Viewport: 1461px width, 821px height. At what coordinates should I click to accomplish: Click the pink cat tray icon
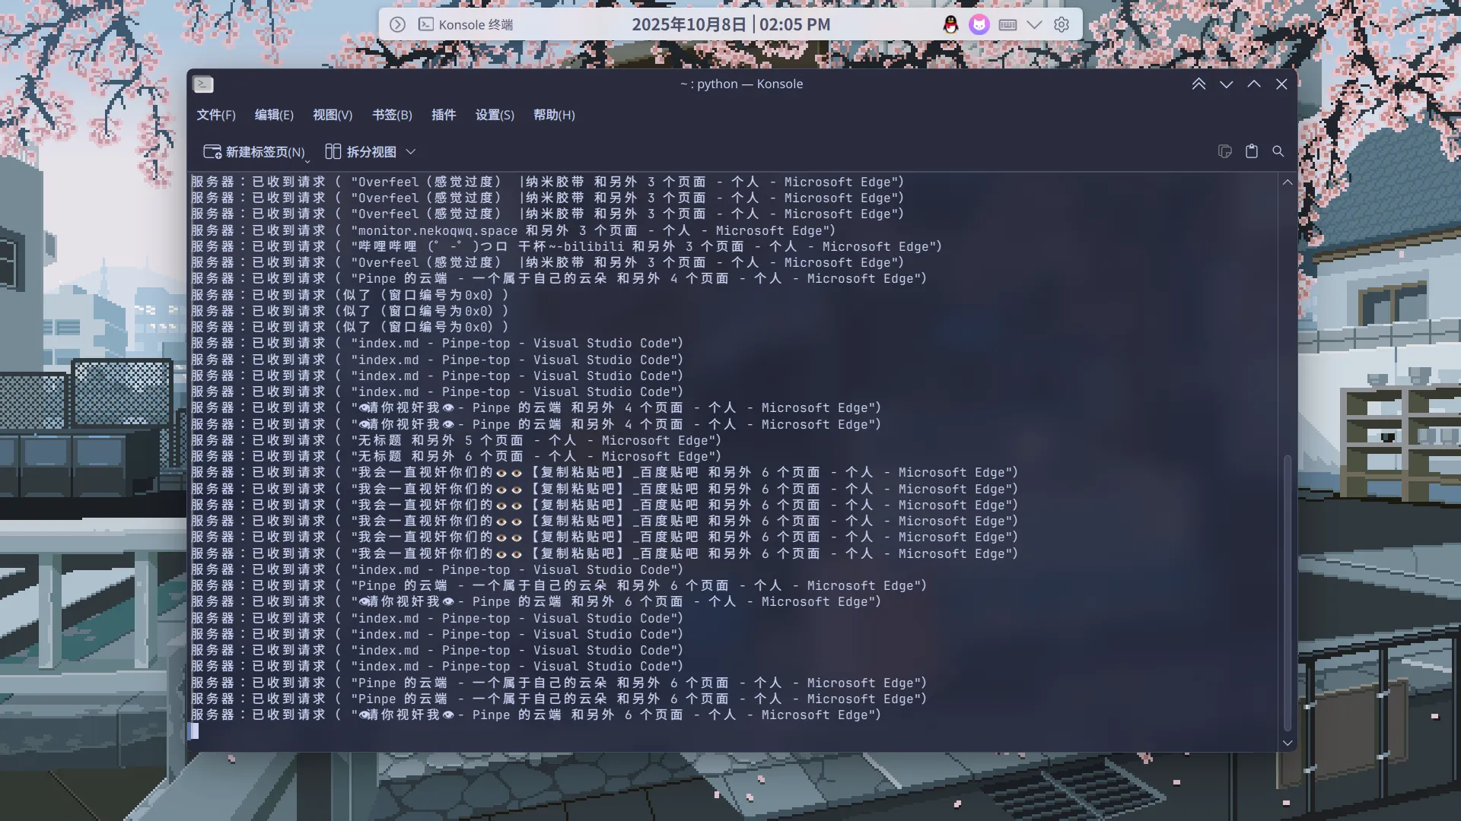tap(979, 24)
